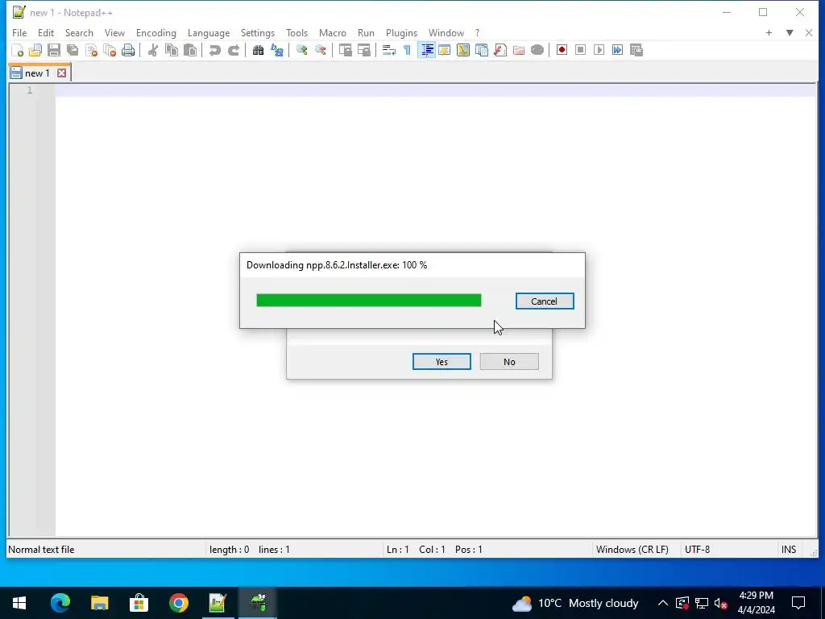Image resolution: width=825 pixels, height=619 pixels.
Task: Toggle the Indent Guide toolbar icon
Action: (427, 50)
